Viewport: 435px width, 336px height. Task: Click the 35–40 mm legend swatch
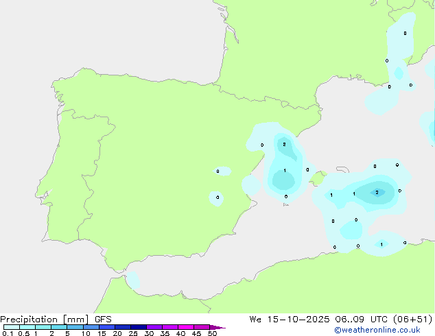(170, 327)
